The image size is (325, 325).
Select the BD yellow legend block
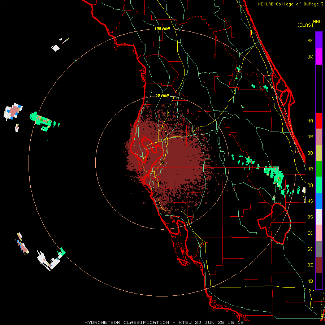pos(319,153)
